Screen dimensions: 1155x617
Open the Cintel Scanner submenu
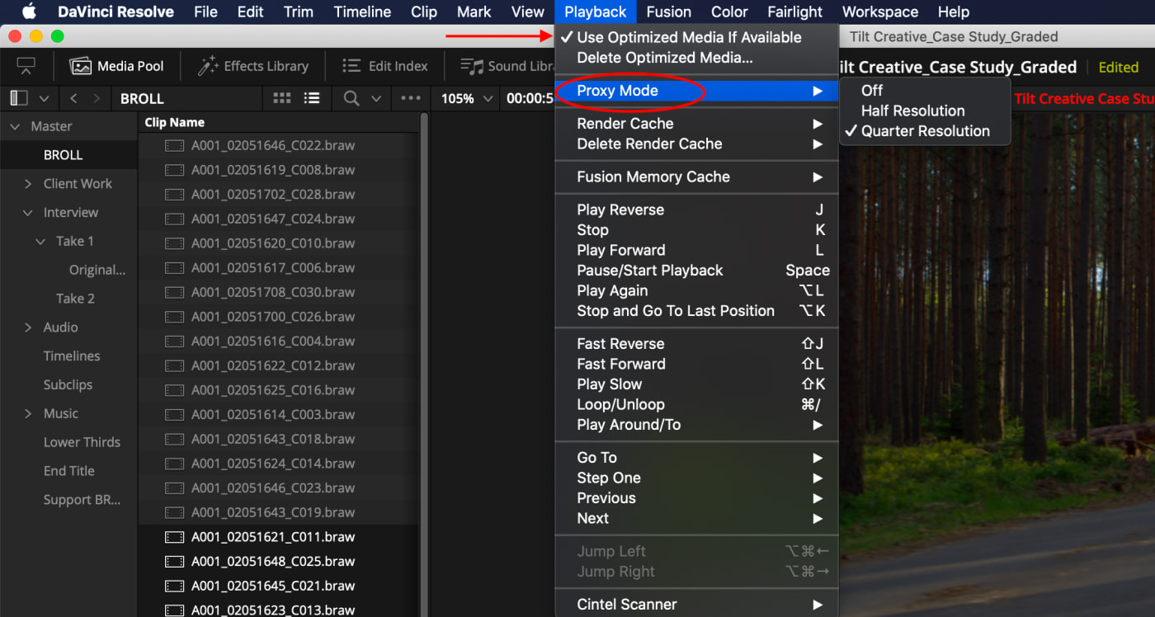(x=696, y=605)
